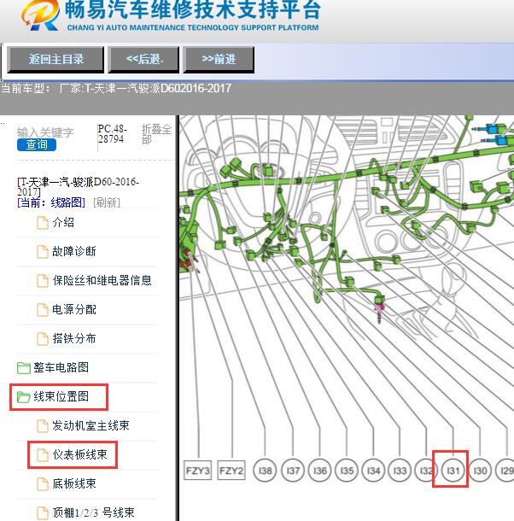This screenshot has height=521, width=514.
Task: Open 保险丝和继电器信息 document
Action: point(102,280)
